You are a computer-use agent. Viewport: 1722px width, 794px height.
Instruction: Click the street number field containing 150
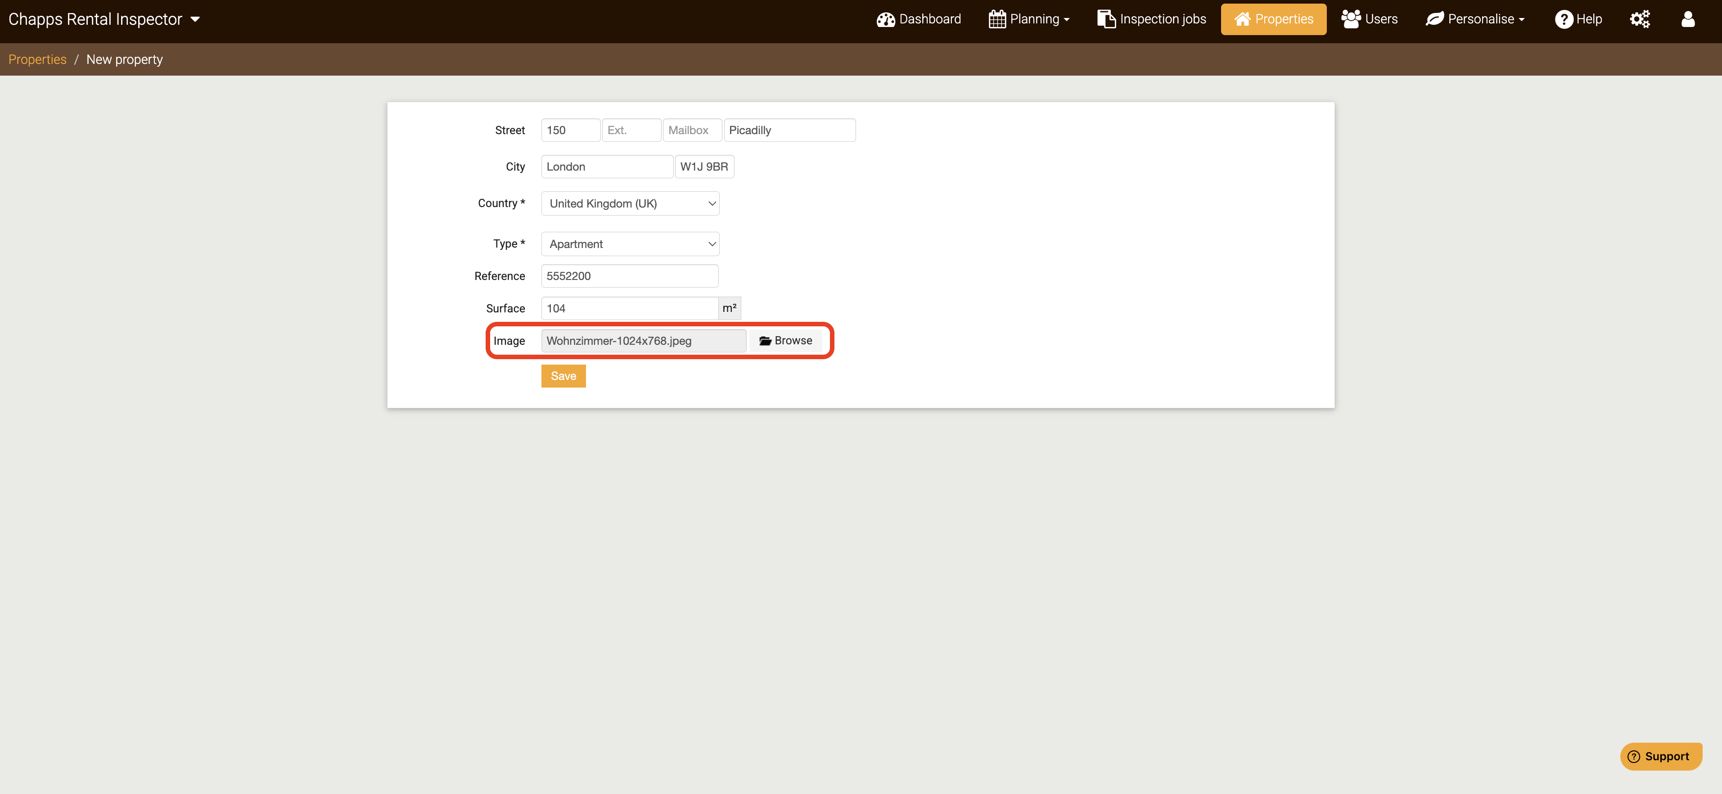click(x=570, y=131)
